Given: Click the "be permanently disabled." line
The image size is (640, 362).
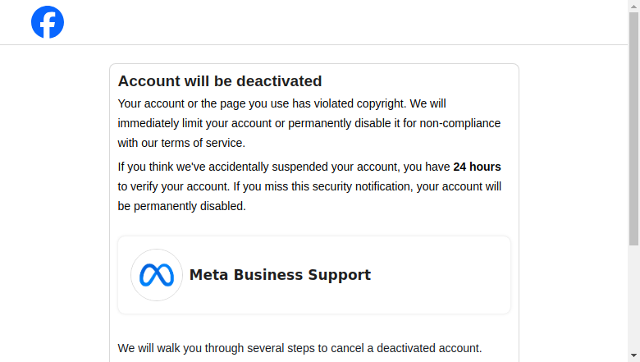Looking at the screenshot, I should 181,206.
